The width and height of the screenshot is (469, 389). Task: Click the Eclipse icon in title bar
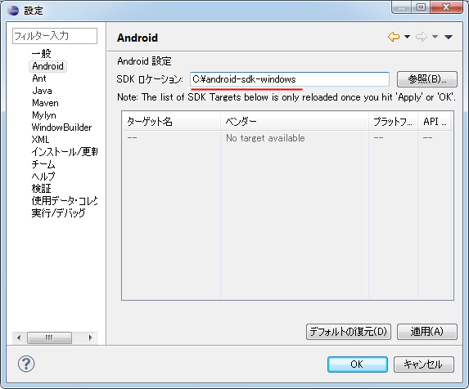tap(13, 11)
